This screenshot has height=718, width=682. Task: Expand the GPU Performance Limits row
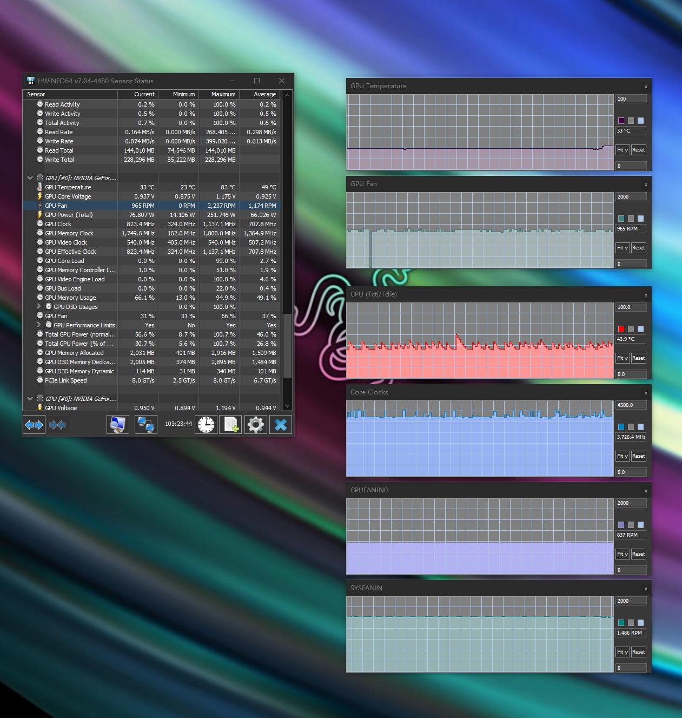[39, 325]
